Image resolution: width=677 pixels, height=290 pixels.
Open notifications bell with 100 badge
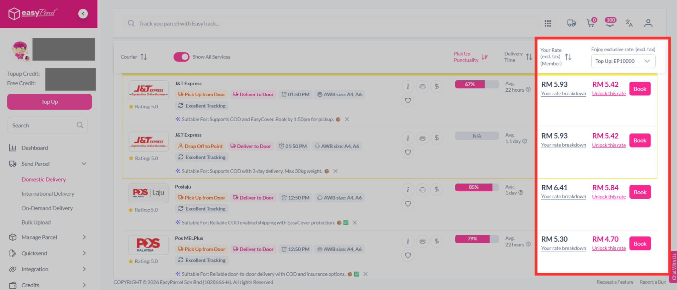(x=610, y=22)
